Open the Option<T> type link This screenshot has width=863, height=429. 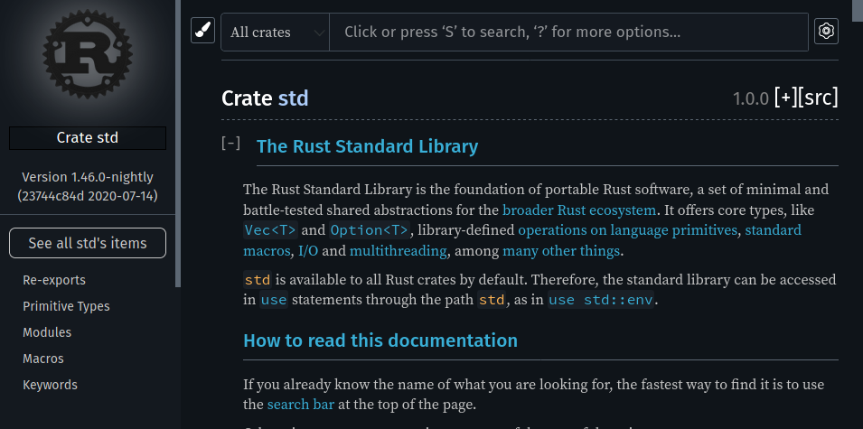370,230
